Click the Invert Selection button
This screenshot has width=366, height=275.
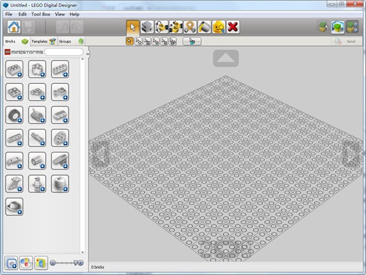pyautogui.click(x=192, y=41)
